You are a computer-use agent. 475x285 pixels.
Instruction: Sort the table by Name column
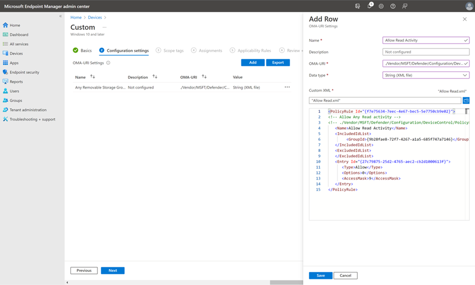tap(92, 77)
